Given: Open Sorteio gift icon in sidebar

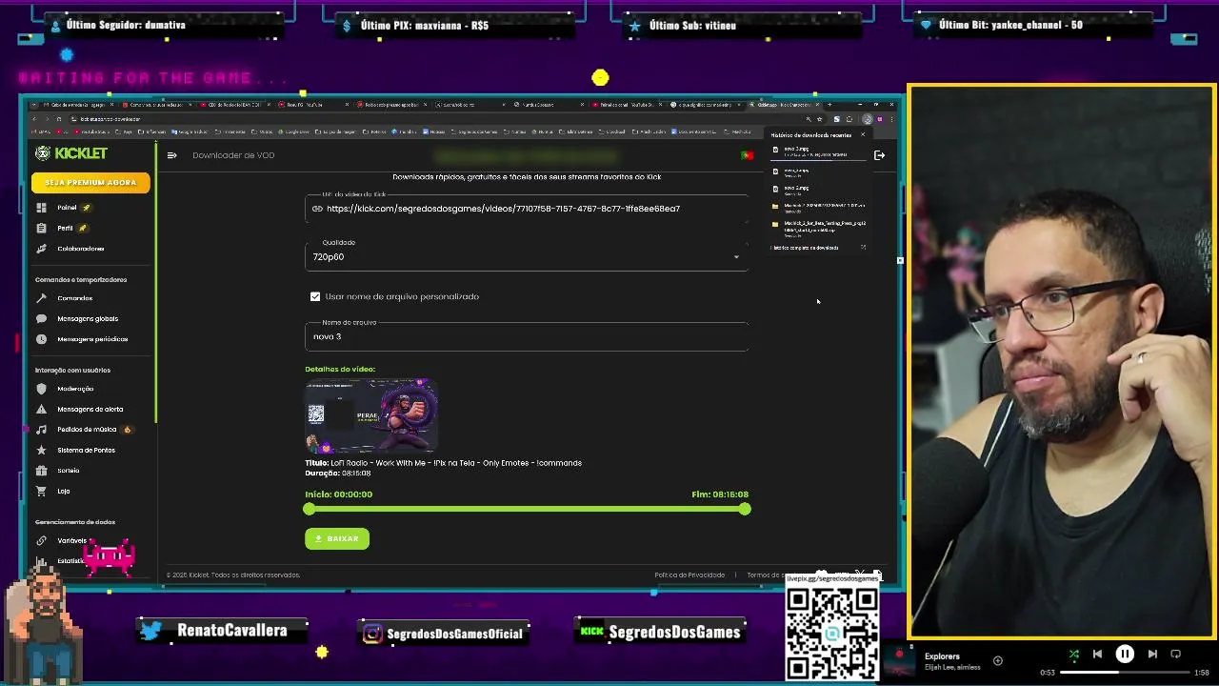Looking at the screenshot, I should click(41, 471).
